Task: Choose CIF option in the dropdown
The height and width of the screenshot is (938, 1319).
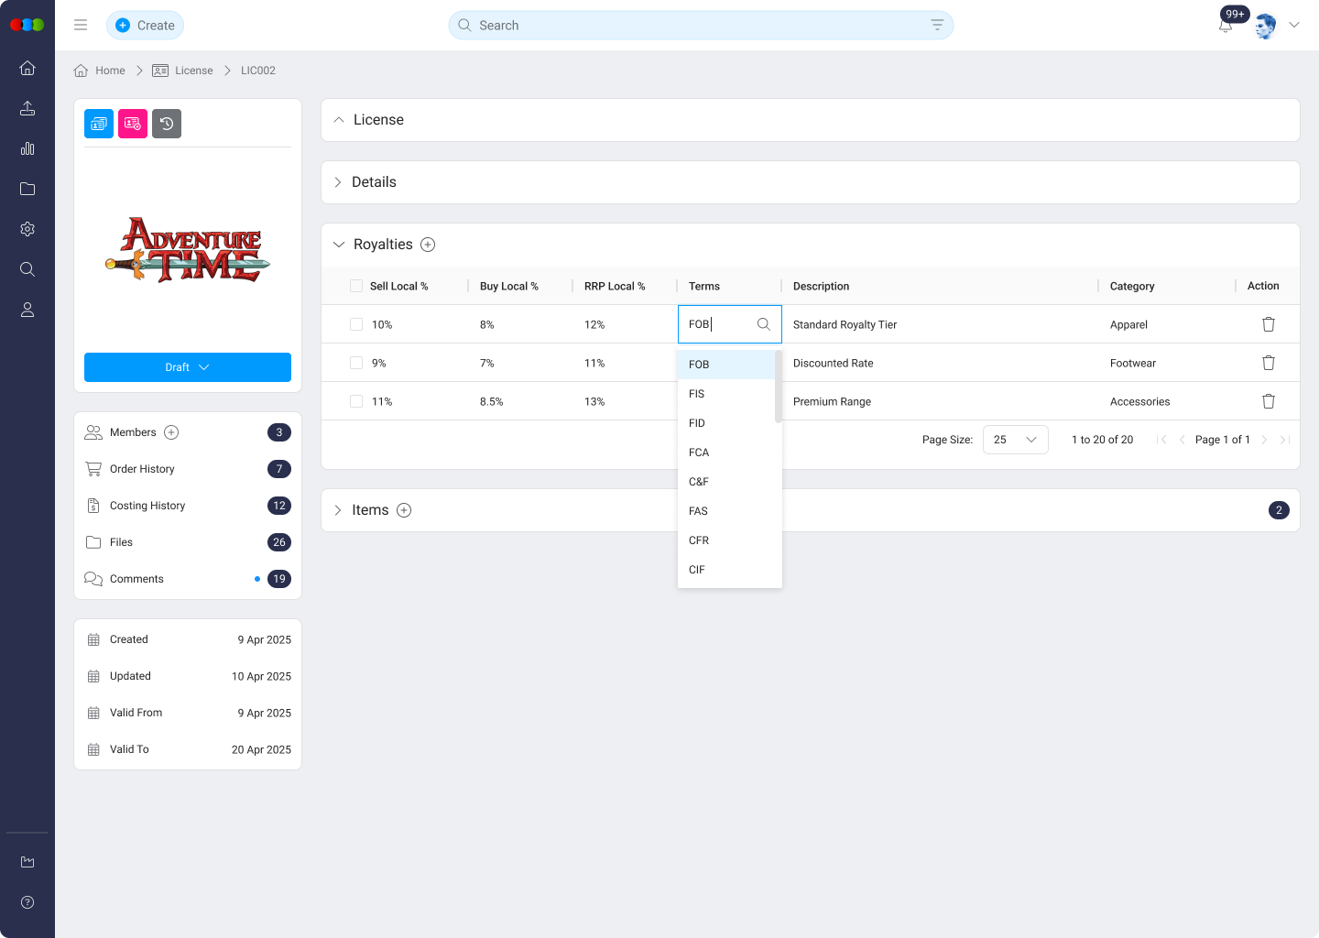Action: point(697,570)
